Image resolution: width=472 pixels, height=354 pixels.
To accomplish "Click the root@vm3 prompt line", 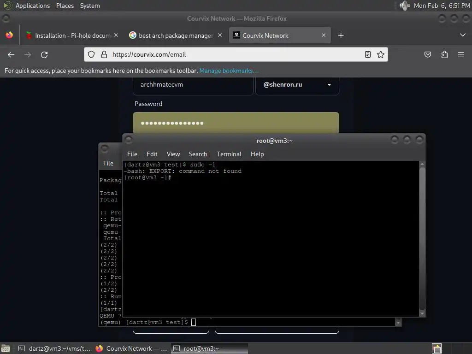I will (x=147, y=177).
